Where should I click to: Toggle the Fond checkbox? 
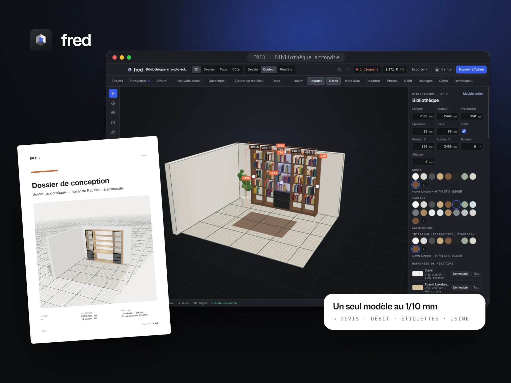[x=464, y=131]
